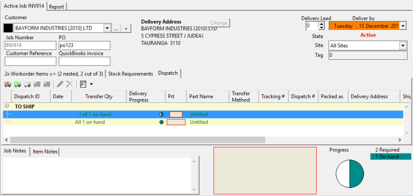The height and width of the screenshot is (196, 413).
Task: Switch to the Report tab
Action: point(56,7)
